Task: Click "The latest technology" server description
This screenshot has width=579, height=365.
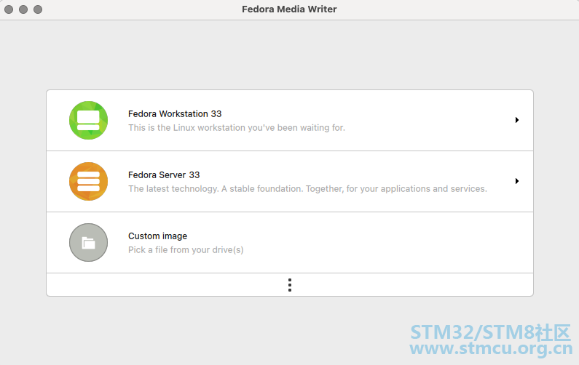Action: [x=307, y=189]
